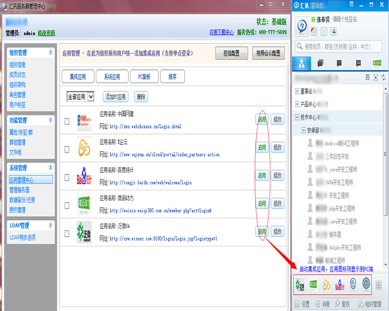Click the 泛微OA app logo thumbnail
389x311 pixels.
(x=84, y=232)
